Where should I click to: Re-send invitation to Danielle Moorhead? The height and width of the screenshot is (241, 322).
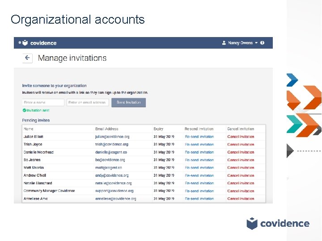199,152
